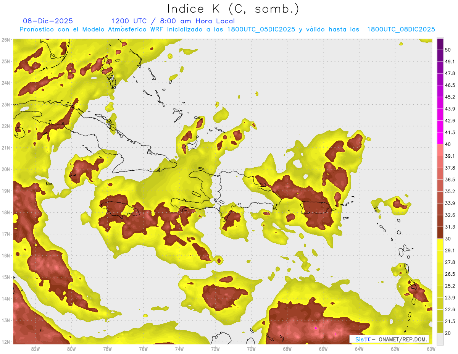
Task: Click the legend value "26.5"
Action: pos(450,274)
